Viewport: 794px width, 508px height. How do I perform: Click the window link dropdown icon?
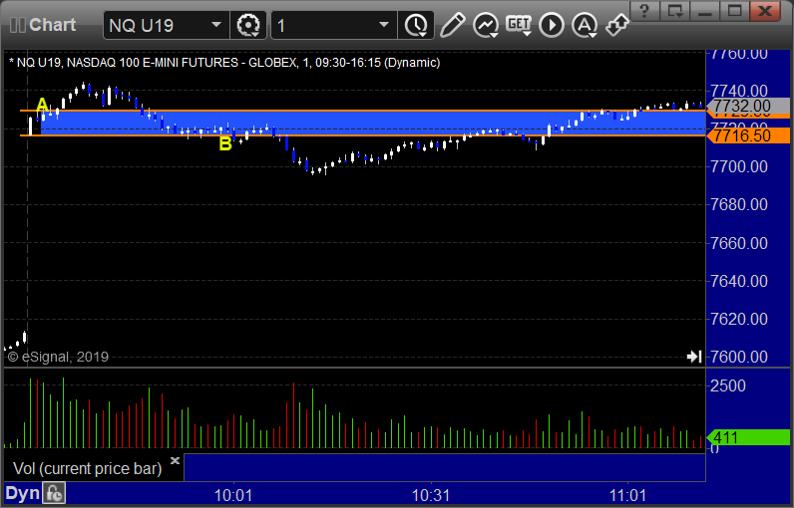tap(675, 11)
